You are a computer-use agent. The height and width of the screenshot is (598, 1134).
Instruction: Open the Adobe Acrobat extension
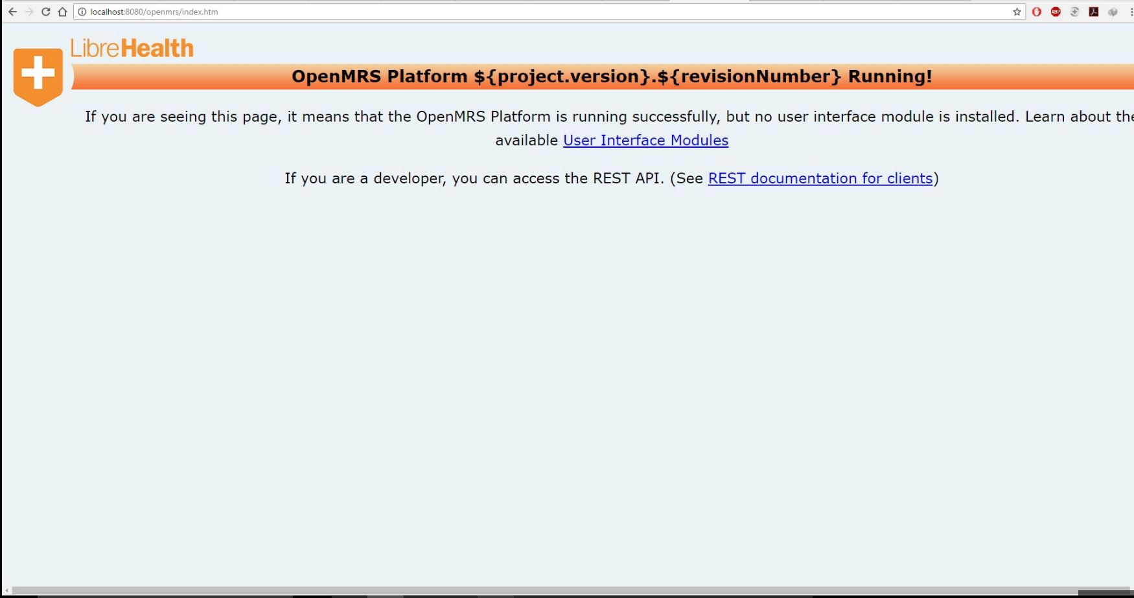tap(1094, 12)
